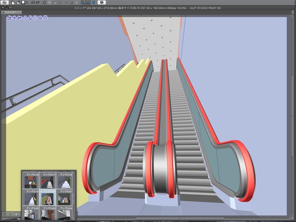Click the first 3D camera rotate icon
Image resolution: width=296 pixels, height=222 pixels.
tap(10, 18)
